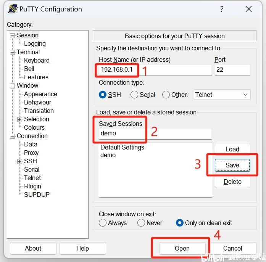Click the PuTTY icon in the title bar

click(x=12, y=9)
